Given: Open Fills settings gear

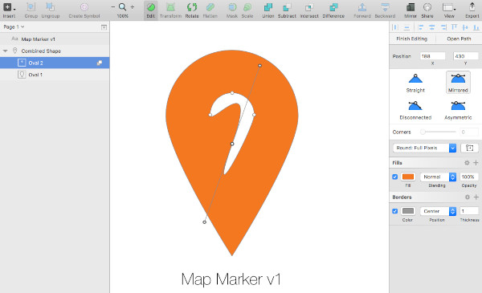Looking at the screenshot, I should point(467,163).
